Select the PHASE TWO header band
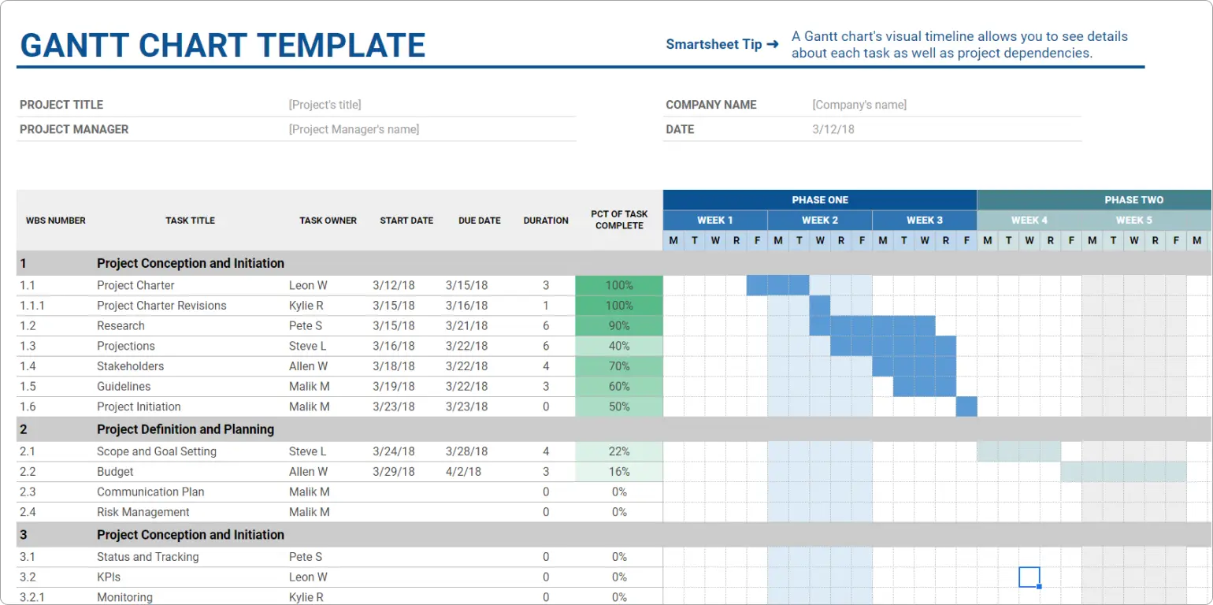1213x605 pixels. click(x=1133, y=199)
